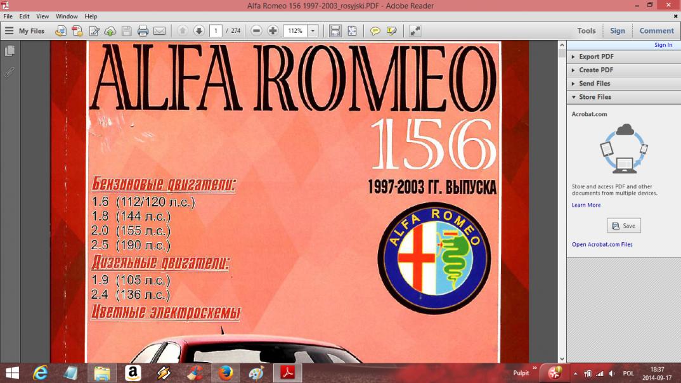Open the Help menu
681x383 pixels.
point(91,16)
